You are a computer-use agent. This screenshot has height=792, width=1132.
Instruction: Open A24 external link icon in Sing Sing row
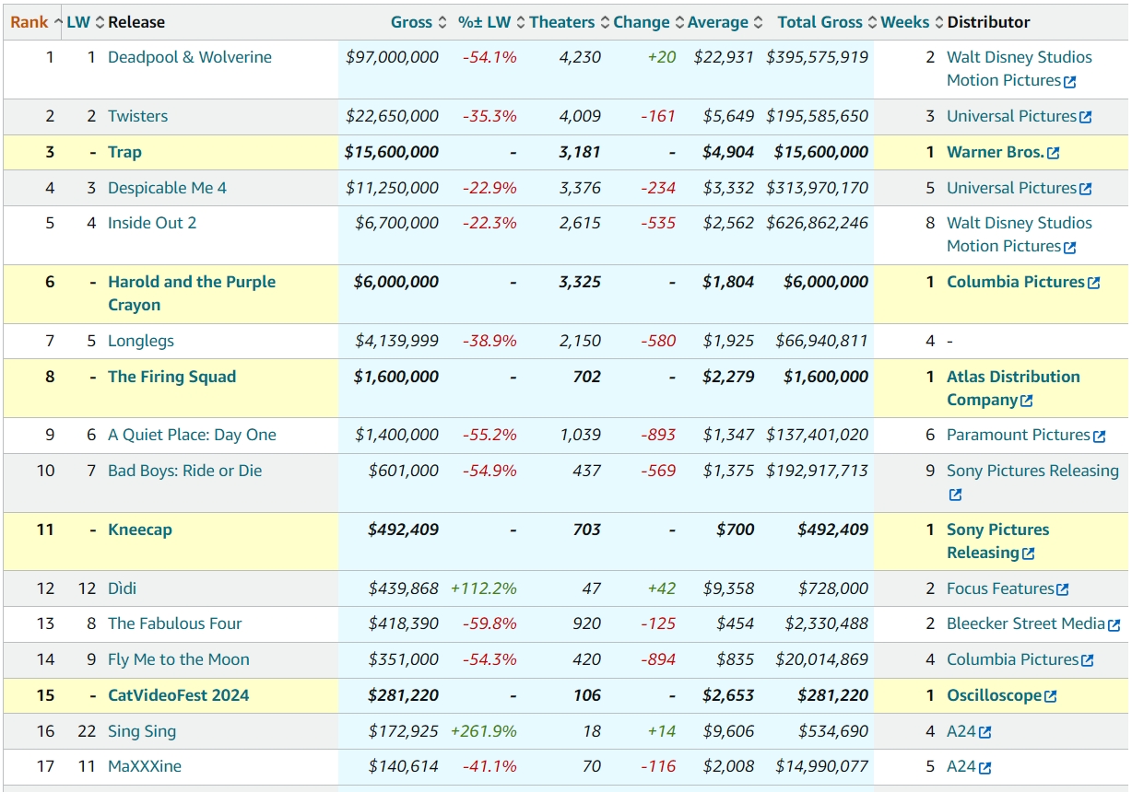coord(985,732)
